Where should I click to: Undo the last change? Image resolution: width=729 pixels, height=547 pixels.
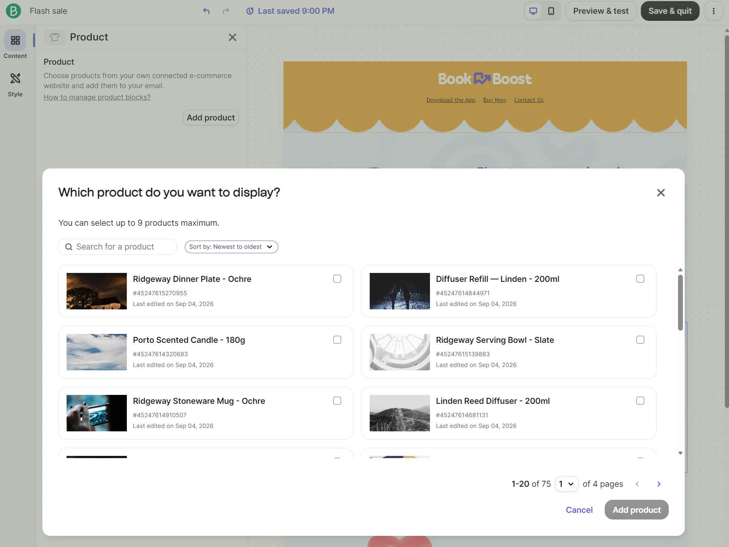[x=206, y=11]
